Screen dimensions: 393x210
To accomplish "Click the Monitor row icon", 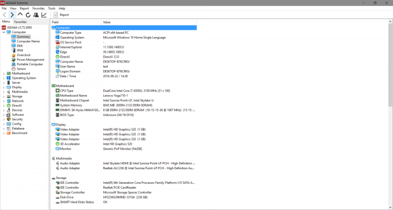I will 57,149.
